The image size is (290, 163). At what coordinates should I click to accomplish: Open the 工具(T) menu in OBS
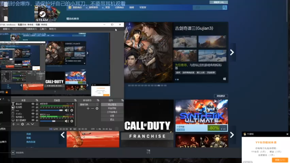43,29
